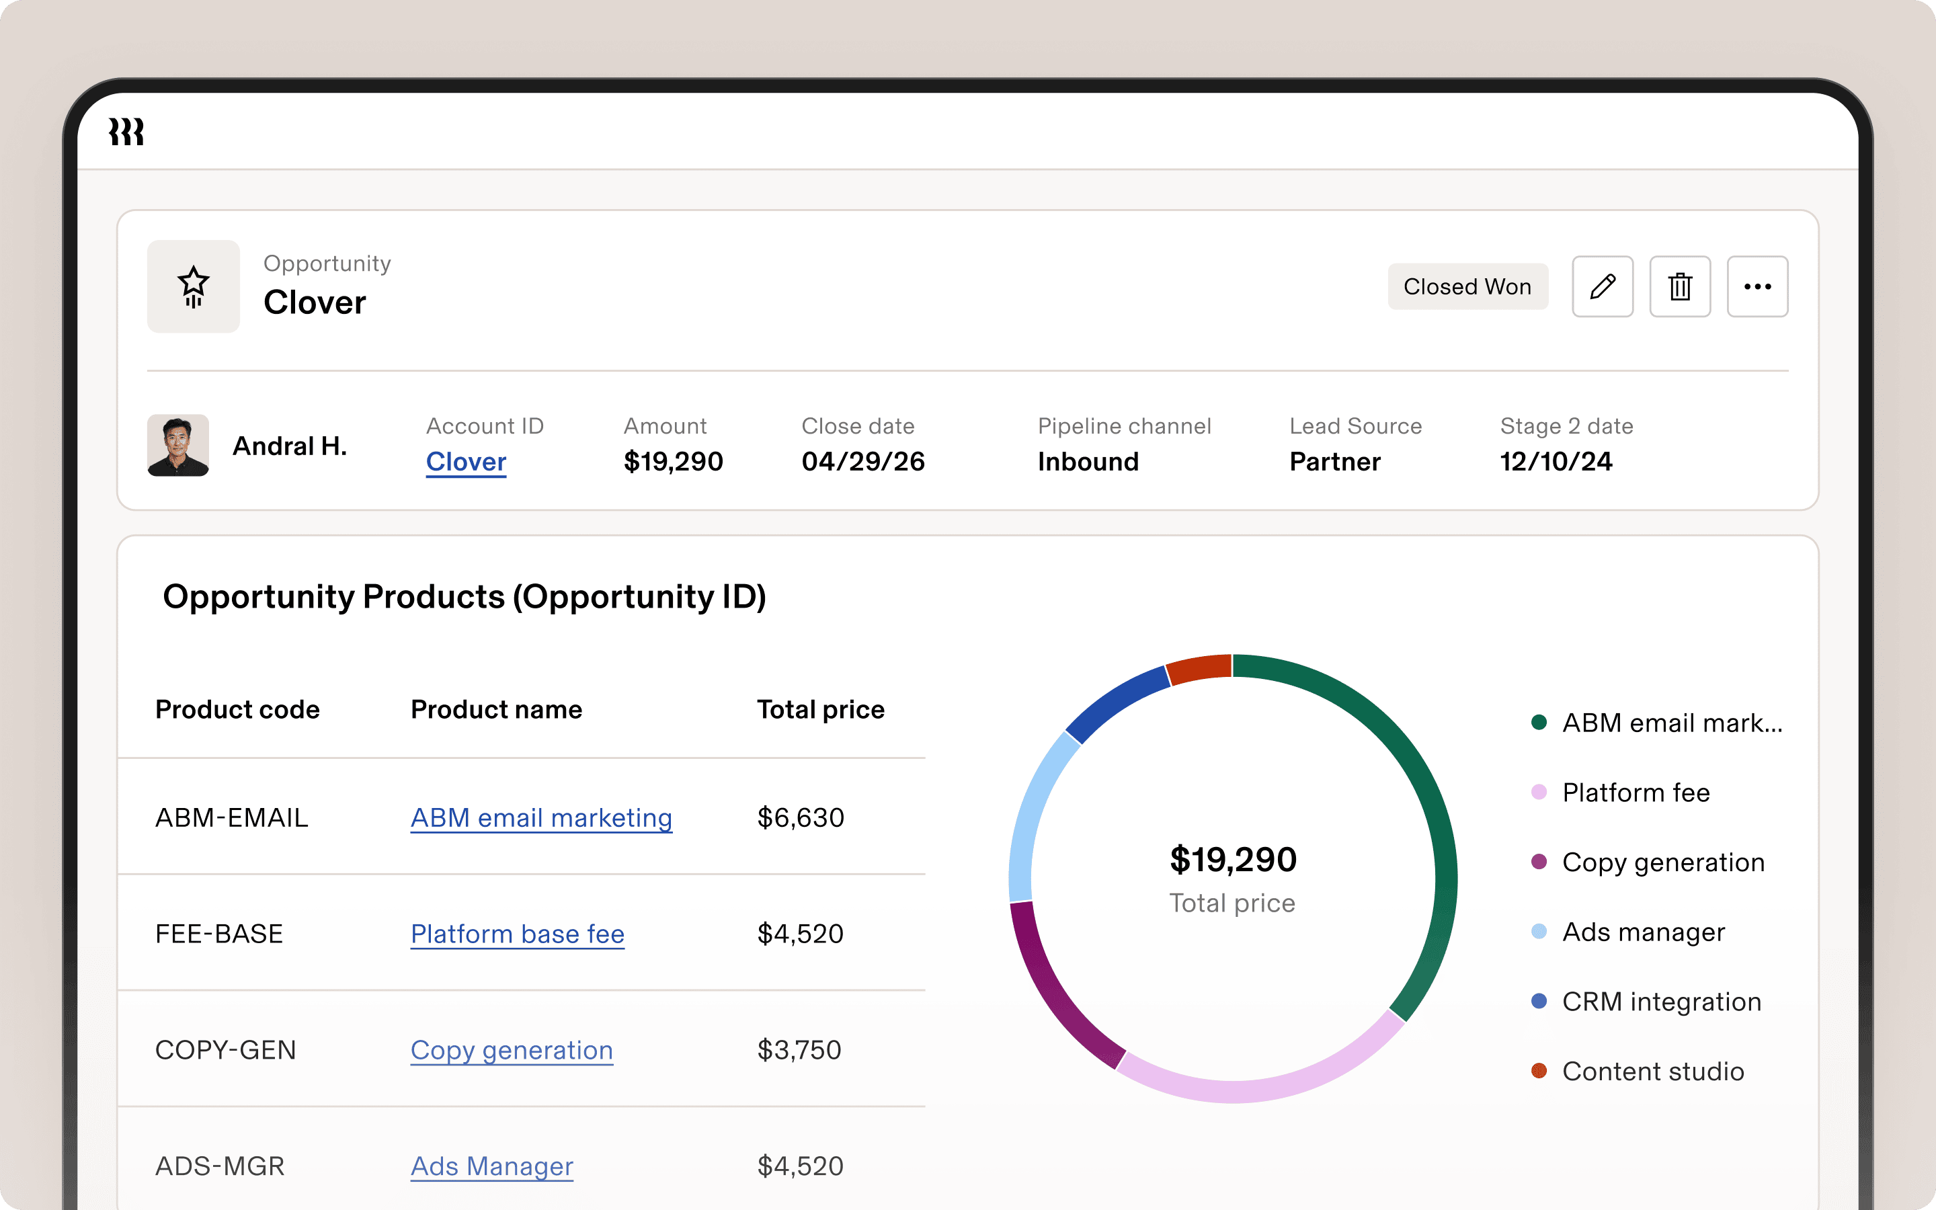
Task: Click the Amount value $19,290 in header
Action: pyautogui.click(x=674, y=462)
